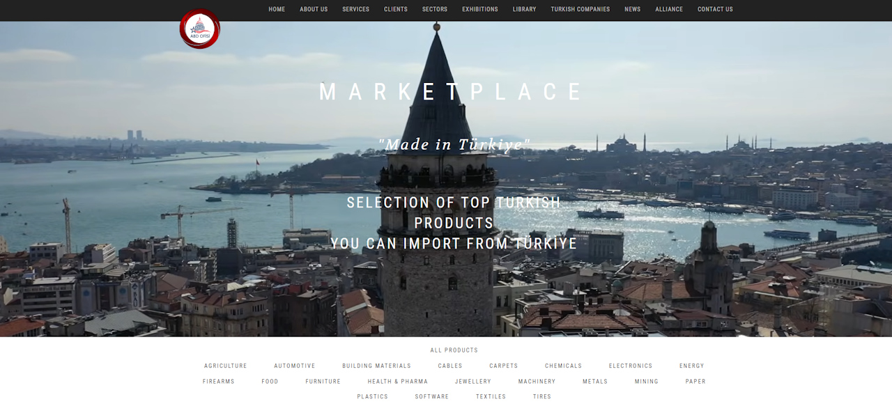Click the ABD Ofisi round logo

(199, 29)
